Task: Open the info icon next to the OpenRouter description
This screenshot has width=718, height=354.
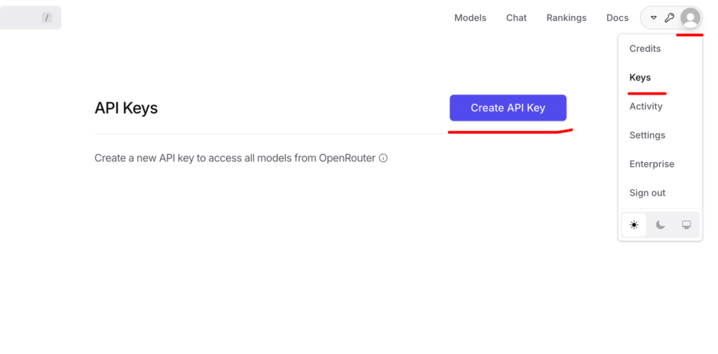Action: [x=384, y=158]
